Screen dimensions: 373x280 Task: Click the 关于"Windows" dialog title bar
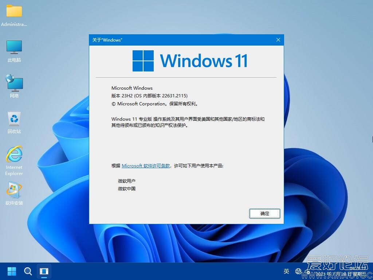pos(182,40)
